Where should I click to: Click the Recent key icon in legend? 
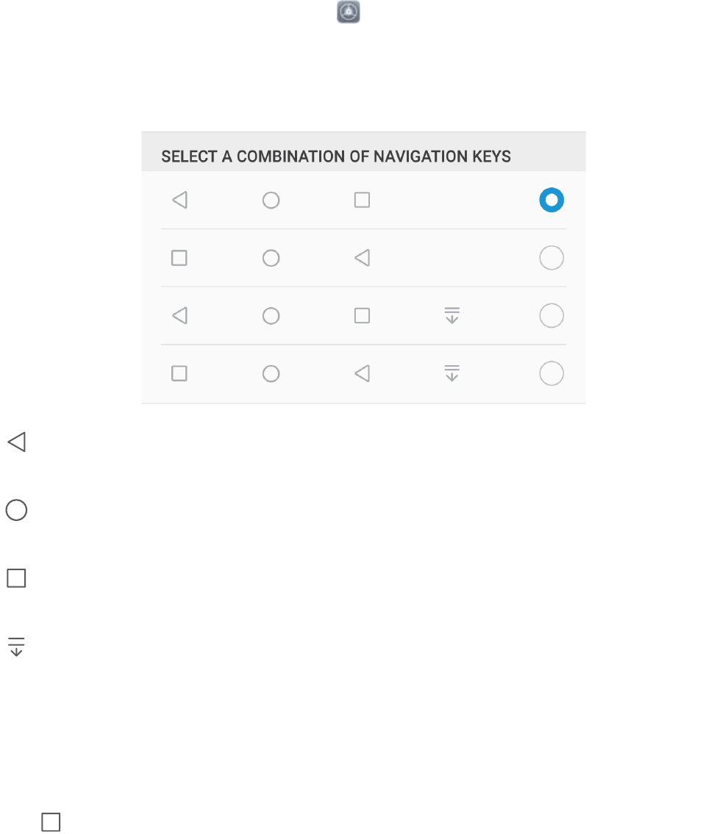(x=17, y=578)
